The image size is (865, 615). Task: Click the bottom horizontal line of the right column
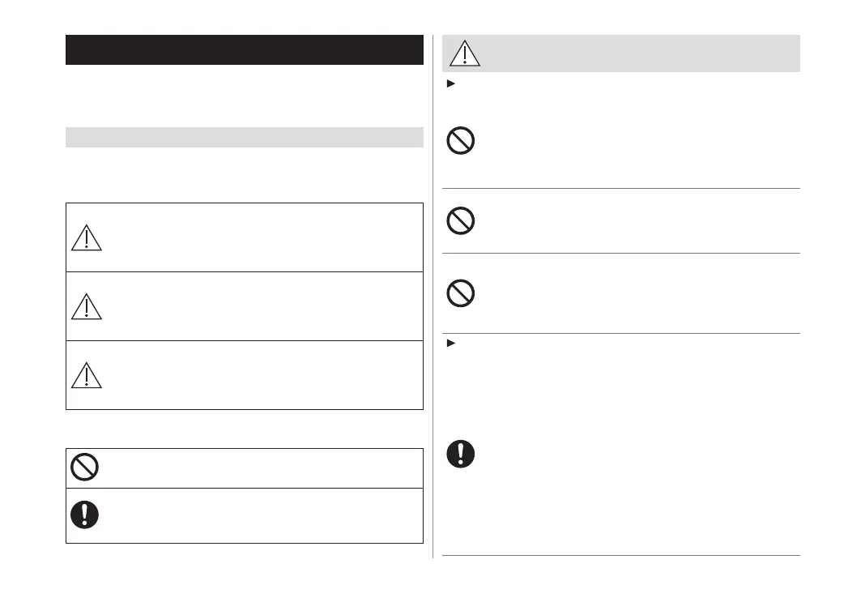click(621, 555)
